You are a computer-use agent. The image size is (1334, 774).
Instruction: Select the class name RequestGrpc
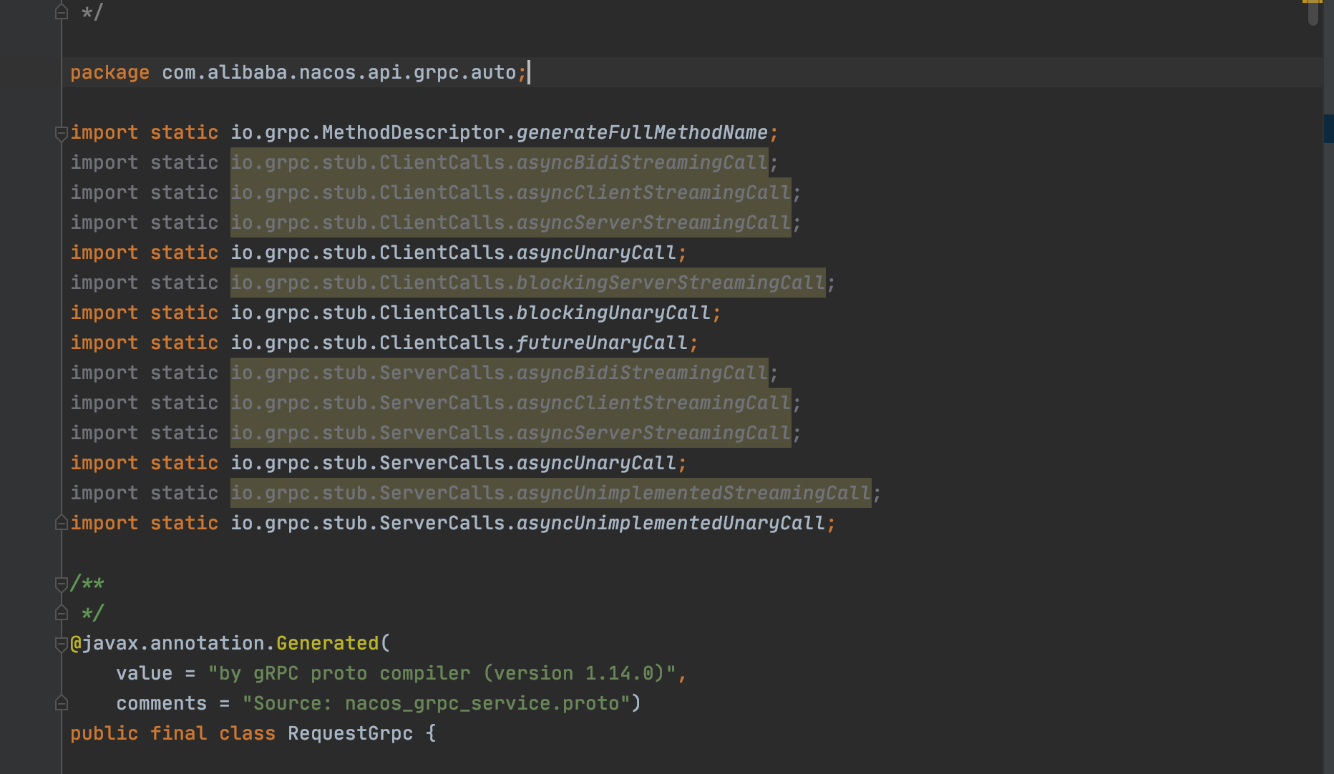350,733
